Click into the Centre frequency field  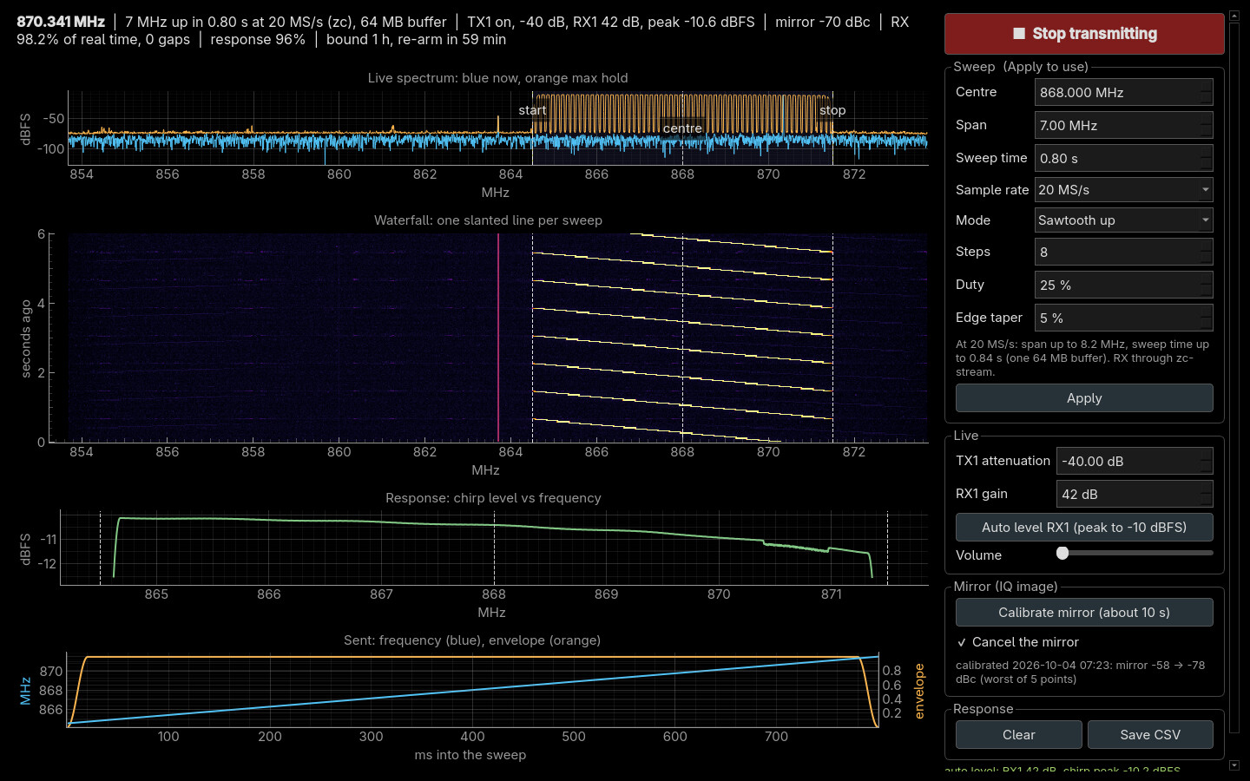pyautogui.click(x=1123, y=92)
